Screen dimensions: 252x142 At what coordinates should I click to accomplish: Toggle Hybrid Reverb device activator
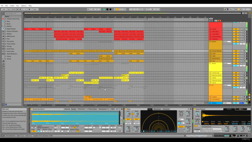[x=195, y=109]
